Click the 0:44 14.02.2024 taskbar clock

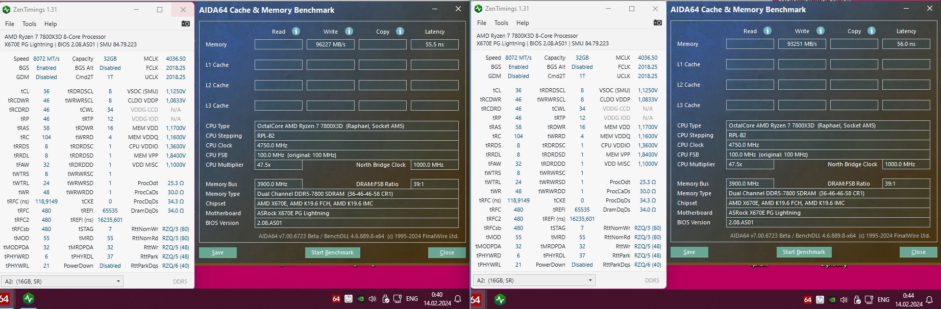909,300
